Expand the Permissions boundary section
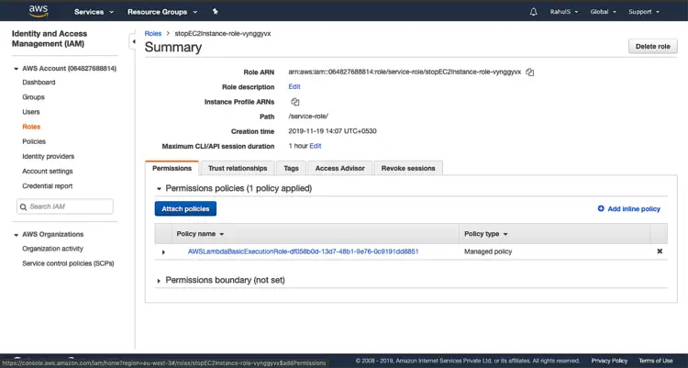This screenshot has width=688, height=368. 159,281
